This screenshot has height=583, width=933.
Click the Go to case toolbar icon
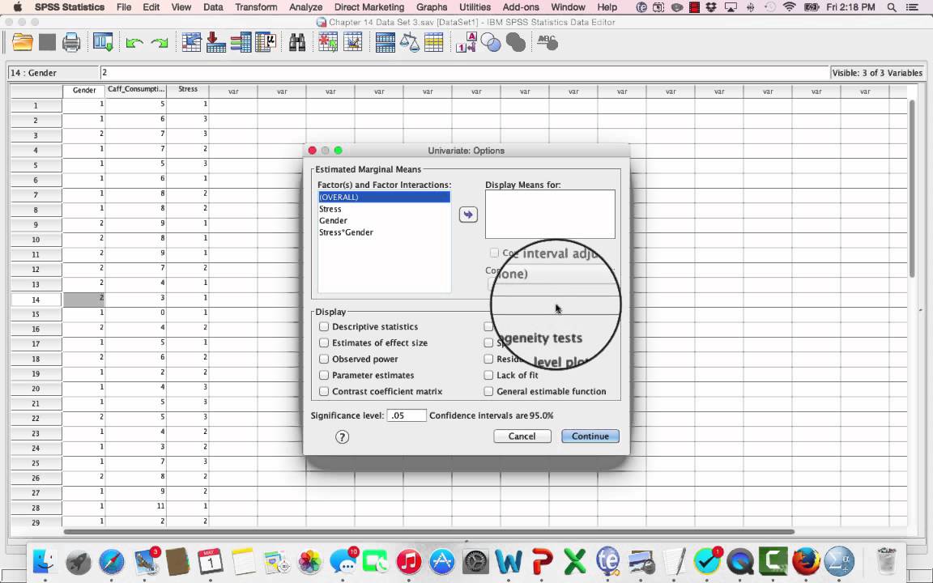[192, 43]
